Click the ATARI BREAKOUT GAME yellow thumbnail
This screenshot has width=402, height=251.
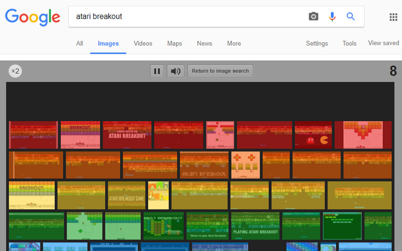127,195
